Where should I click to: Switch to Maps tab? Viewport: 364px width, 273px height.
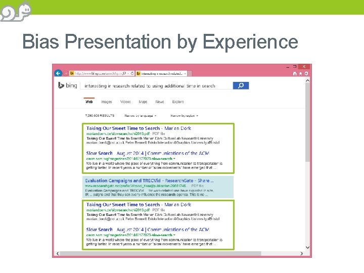143,102
